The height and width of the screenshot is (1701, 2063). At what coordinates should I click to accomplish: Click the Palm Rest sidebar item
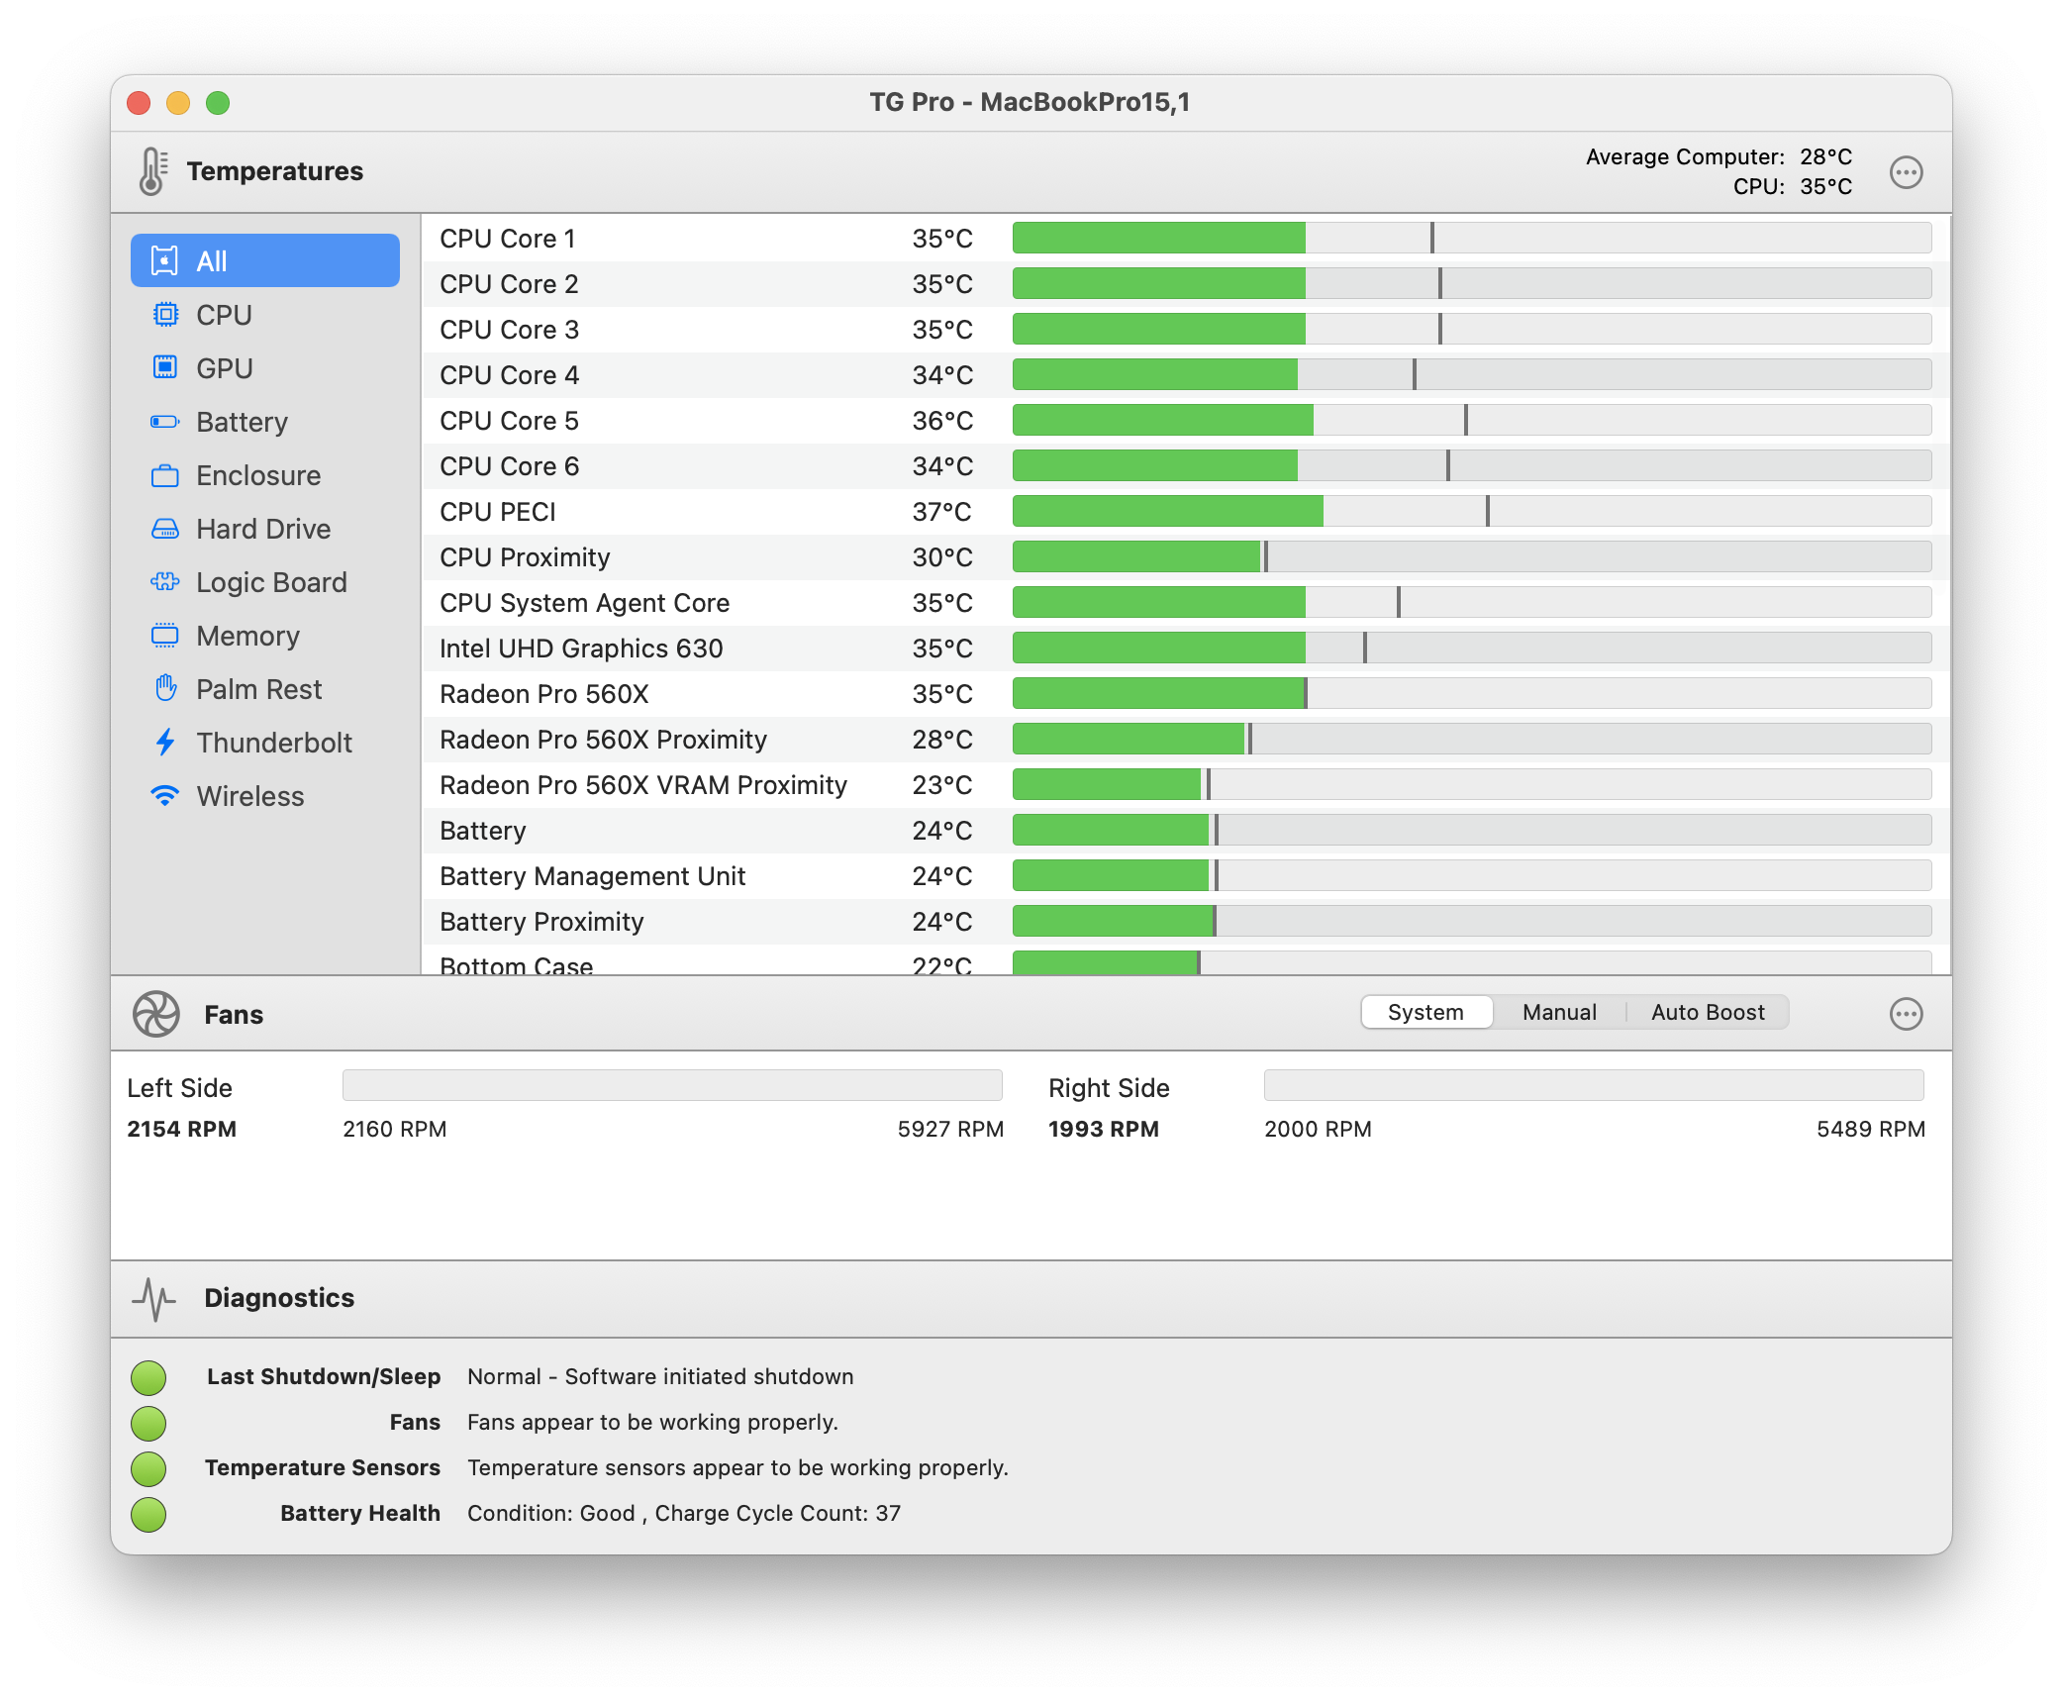255,689
